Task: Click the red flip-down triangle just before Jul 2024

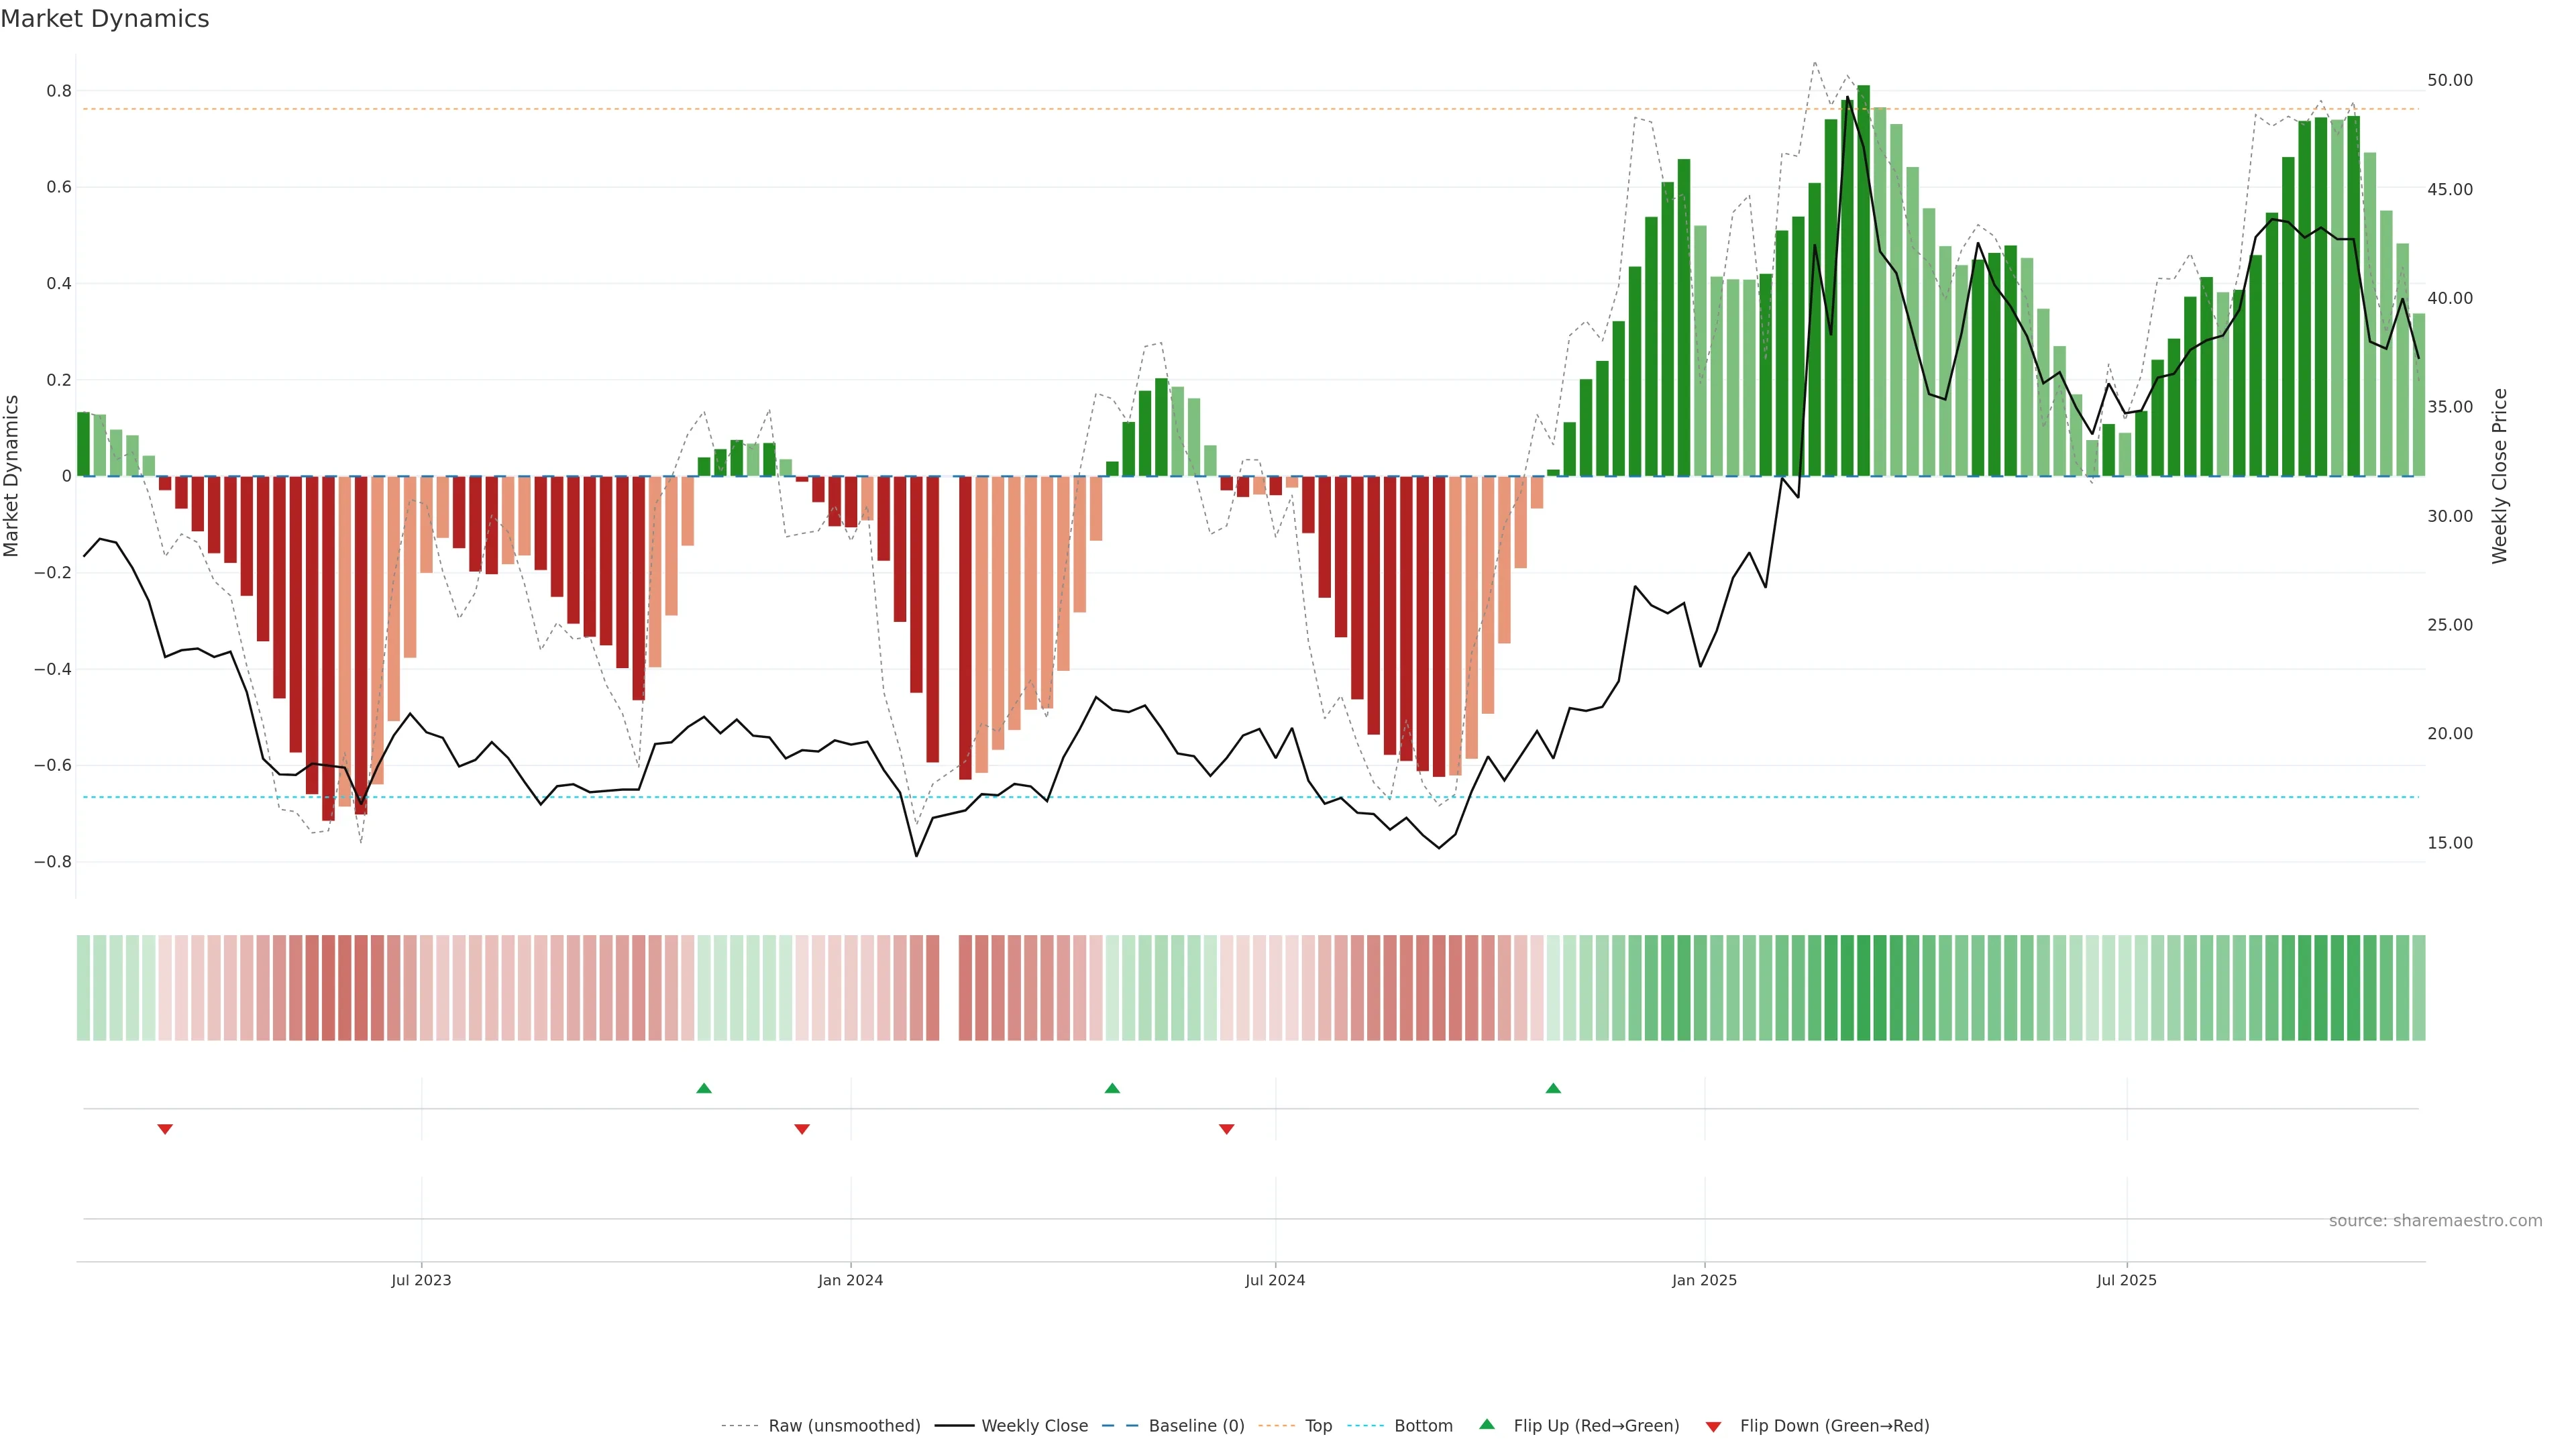Action: coord(1227,1129)
